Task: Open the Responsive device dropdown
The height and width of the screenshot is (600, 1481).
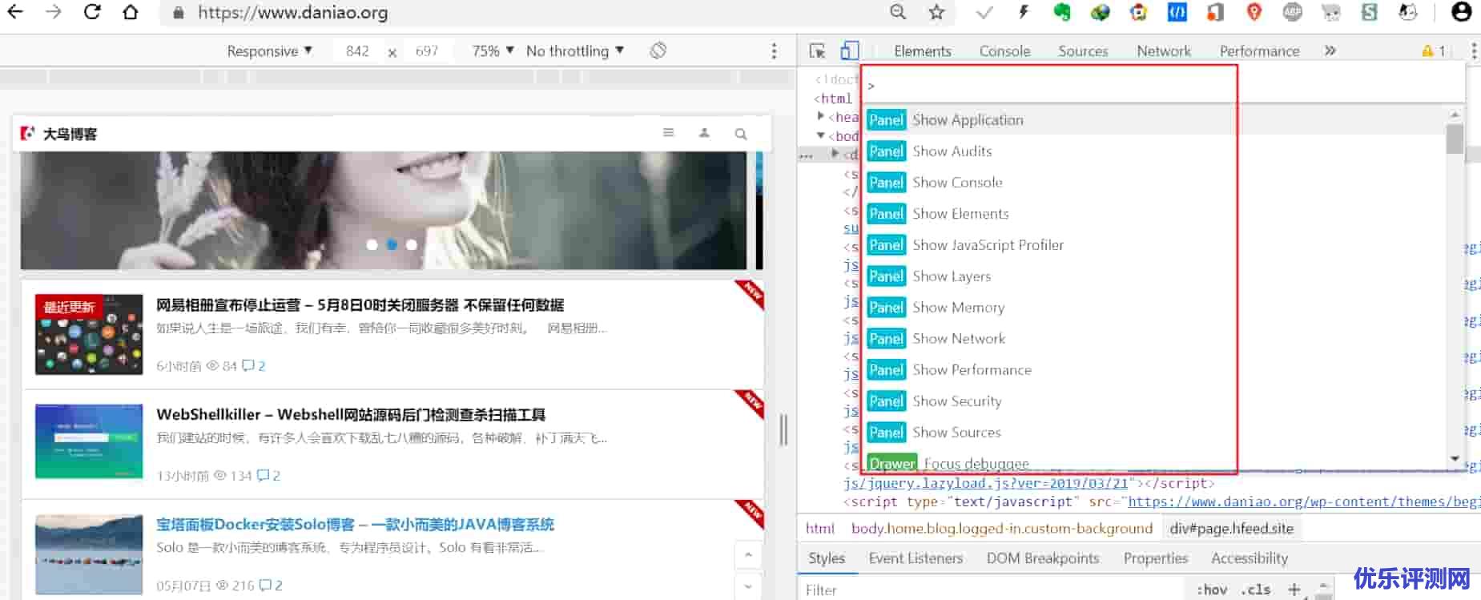Action: tap(270, 50)
